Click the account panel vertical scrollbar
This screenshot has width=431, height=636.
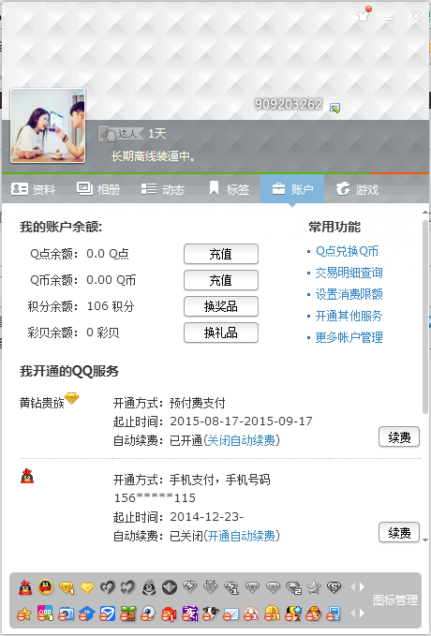(425, 318)
